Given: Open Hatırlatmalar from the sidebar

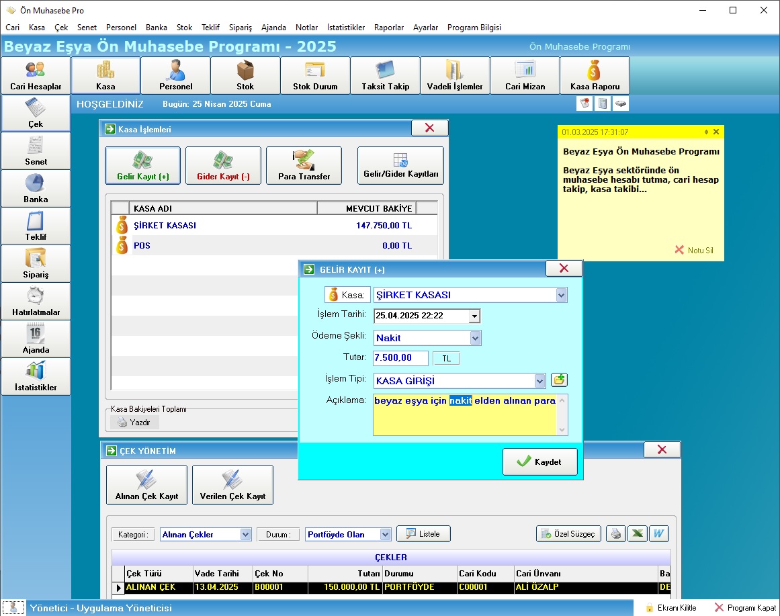Looking at the screenshot, I should click(36, 301).
